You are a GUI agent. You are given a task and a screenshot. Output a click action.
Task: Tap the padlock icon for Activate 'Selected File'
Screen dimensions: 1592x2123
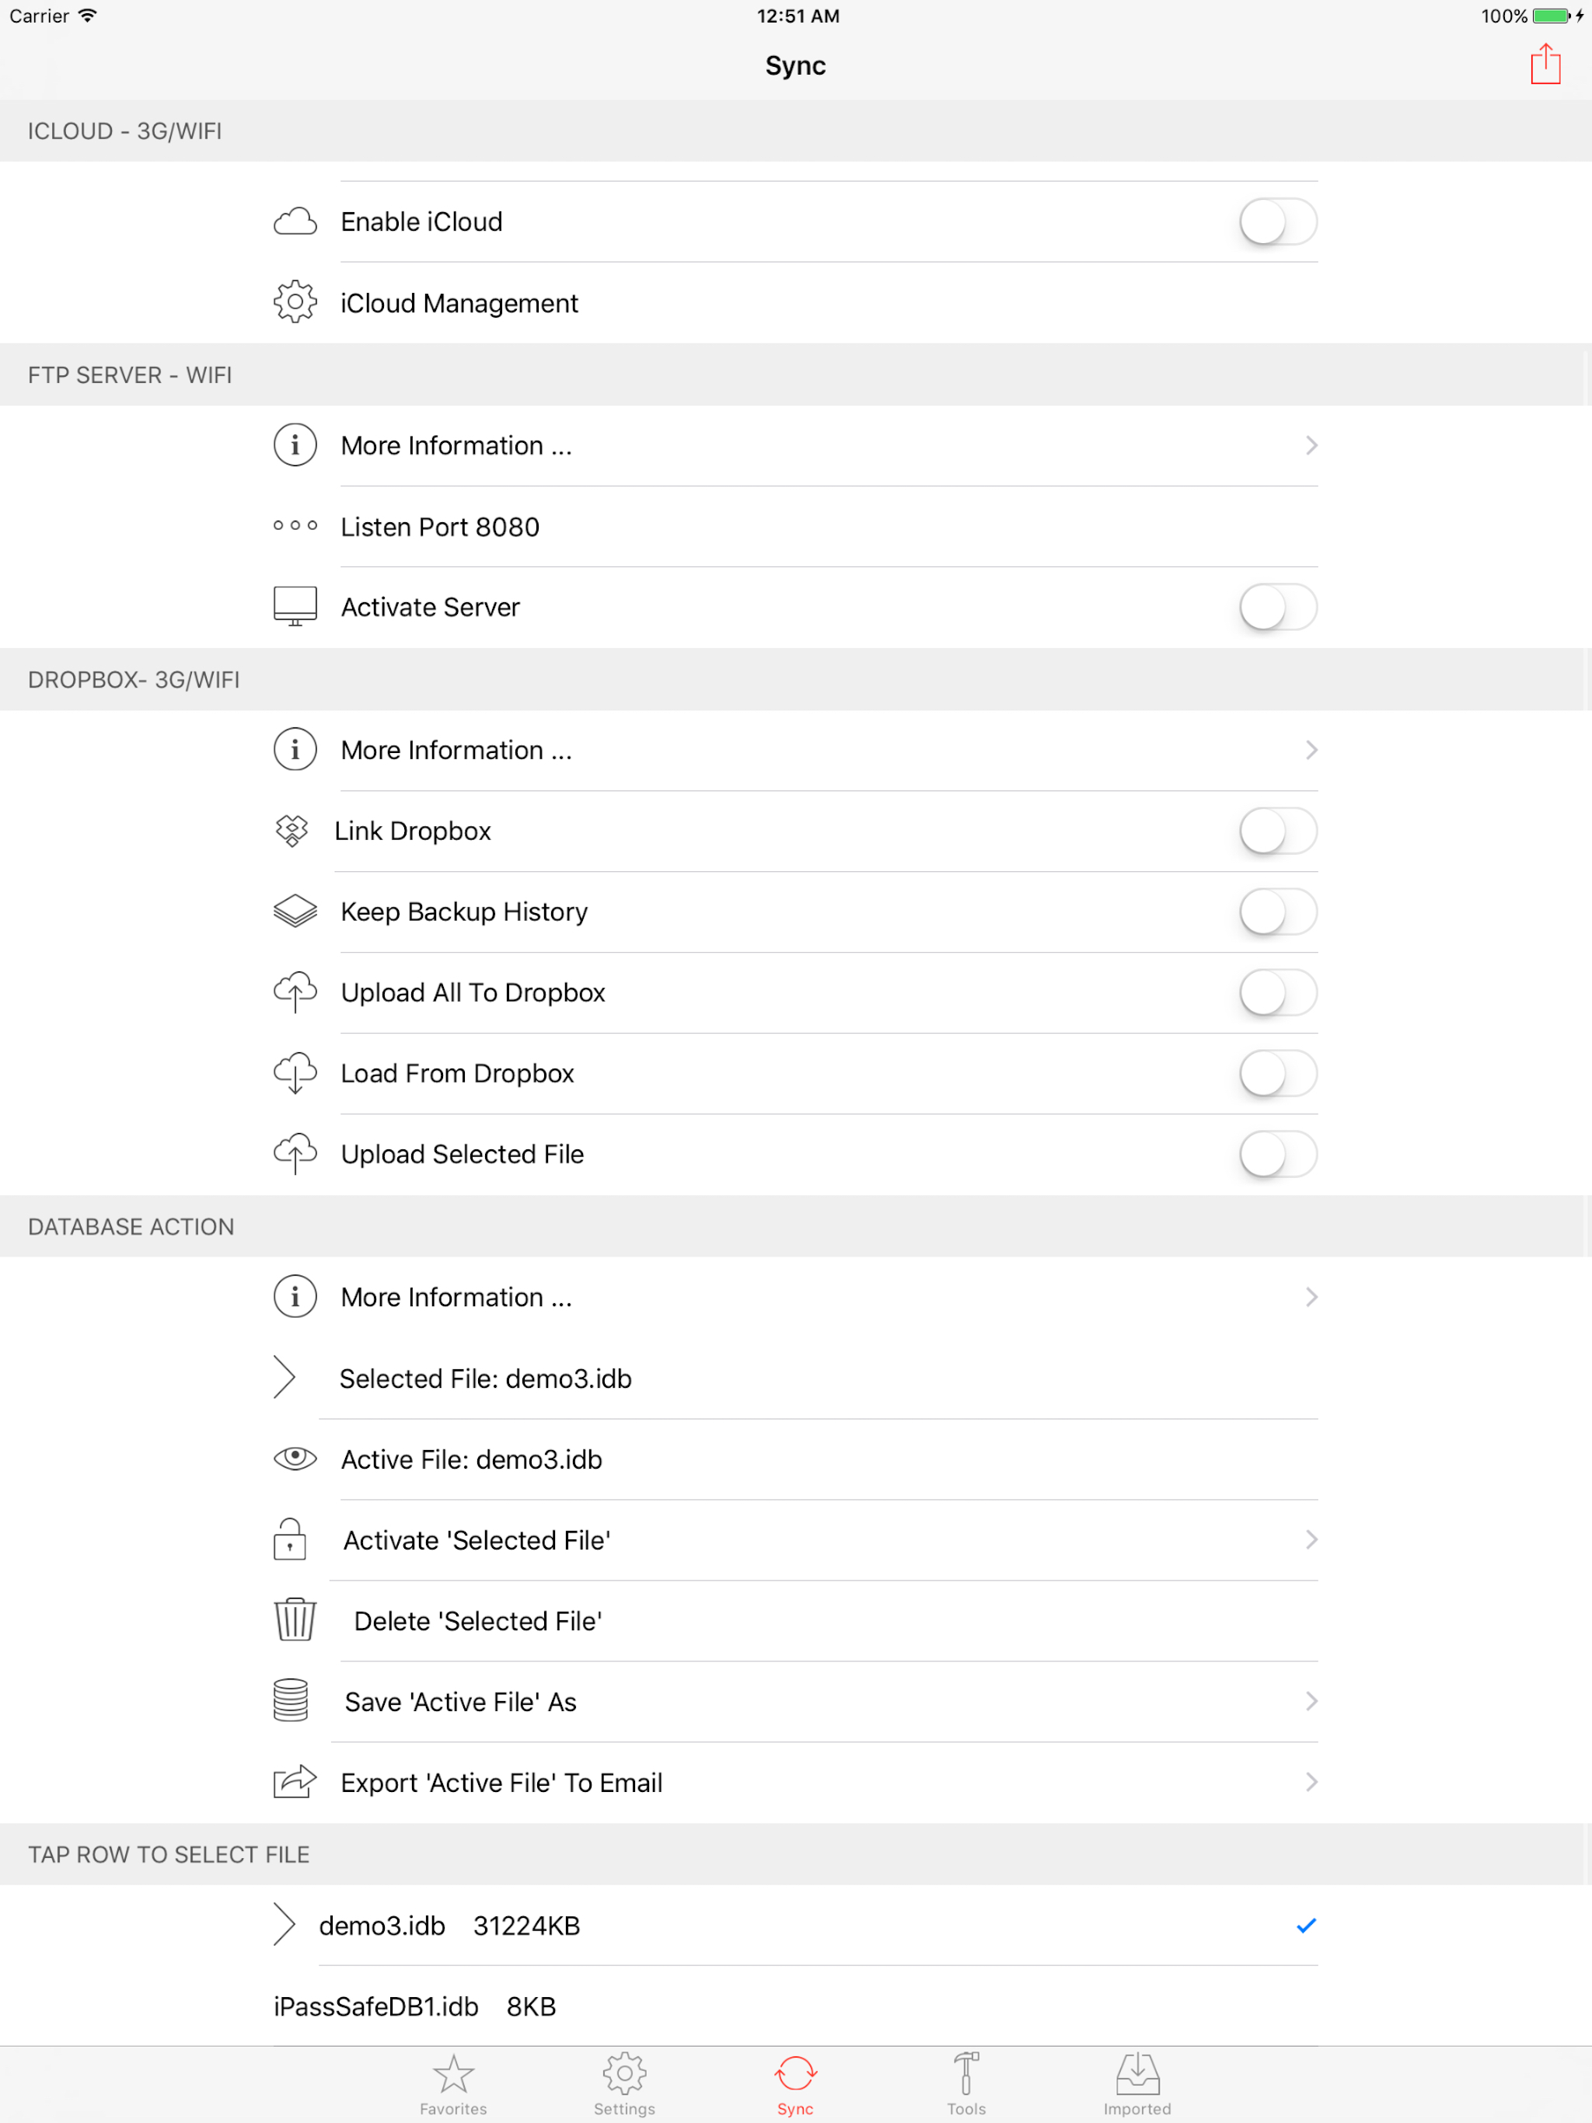(x=290, y=1539)
